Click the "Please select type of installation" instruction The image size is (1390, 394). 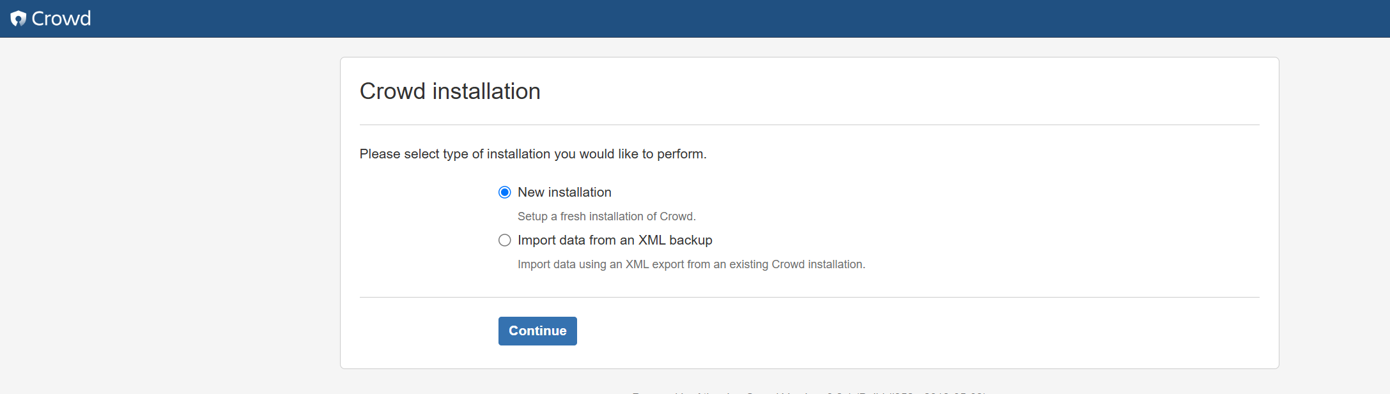click(533, 154)
